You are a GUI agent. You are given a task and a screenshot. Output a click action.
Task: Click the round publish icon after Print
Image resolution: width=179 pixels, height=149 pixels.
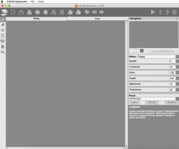[x=46, y=12]
